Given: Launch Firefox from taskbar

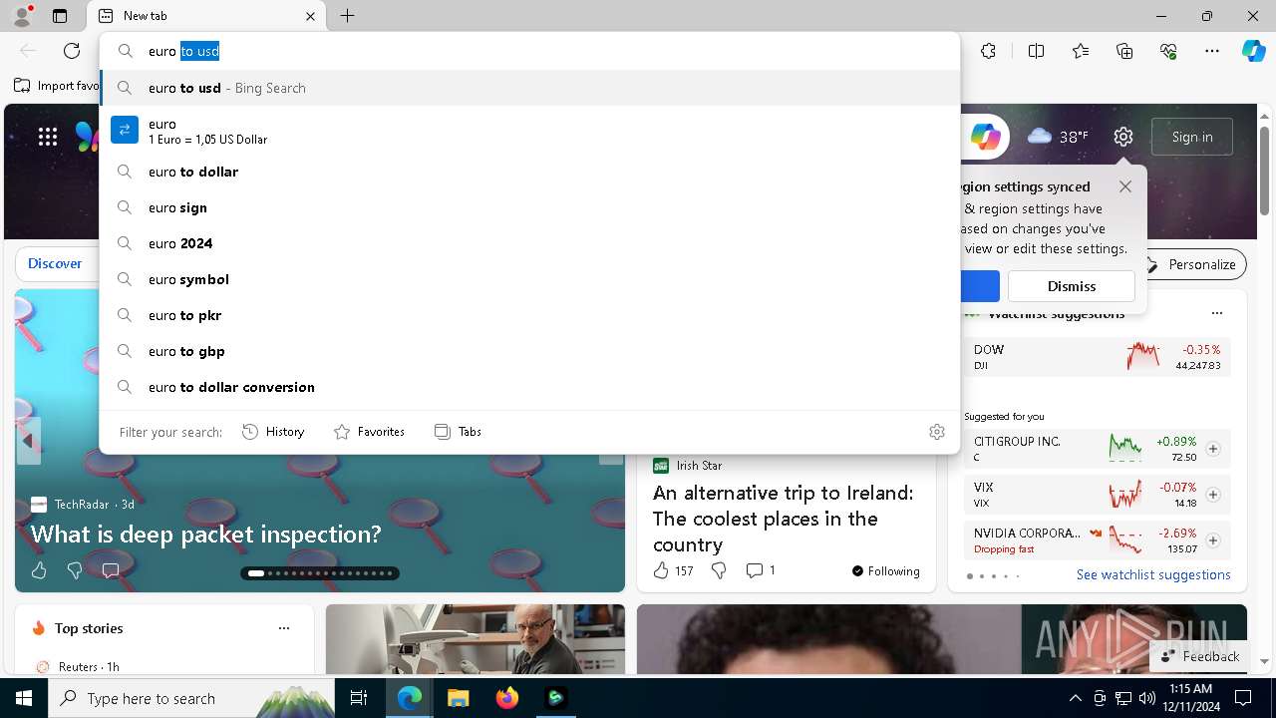Looking at the screenshot, I should (506, 698).
